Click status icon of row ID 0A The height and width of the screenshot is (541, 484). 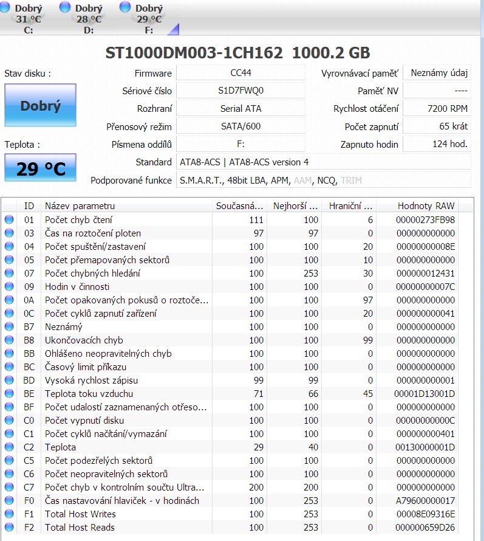click(x=9, y=300)
